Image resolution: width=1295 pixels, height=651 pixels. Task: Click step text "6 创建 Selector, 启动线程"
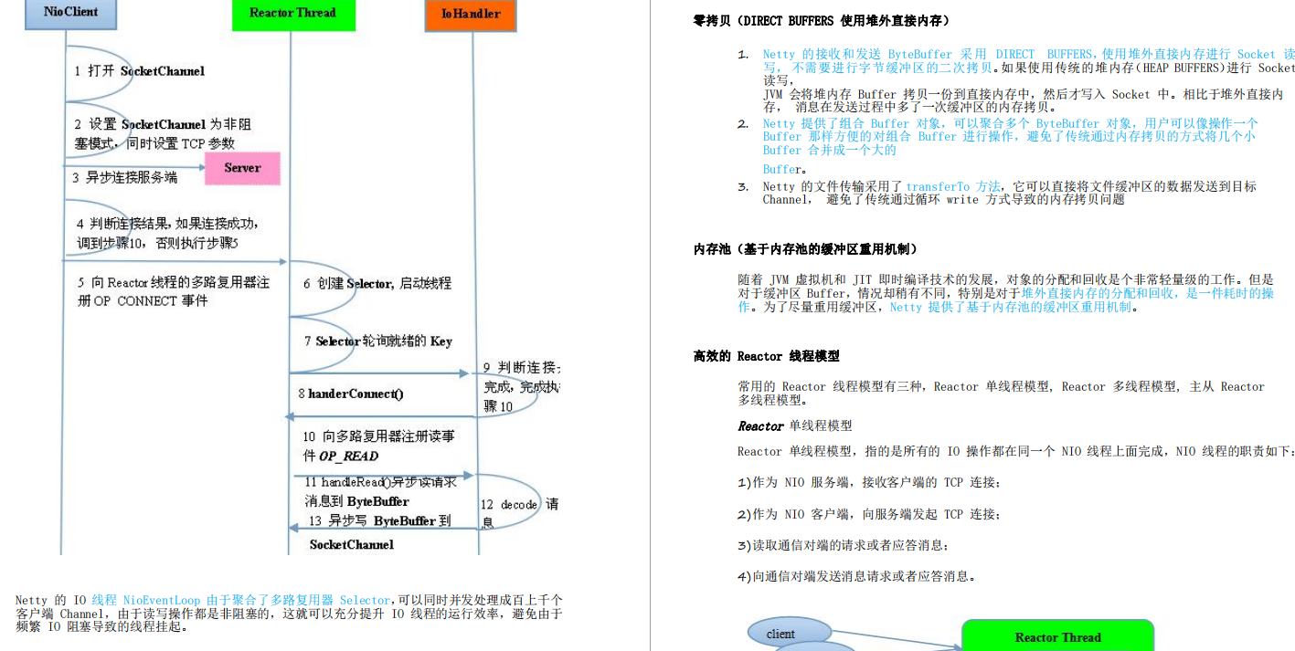(x=377, y=284)
